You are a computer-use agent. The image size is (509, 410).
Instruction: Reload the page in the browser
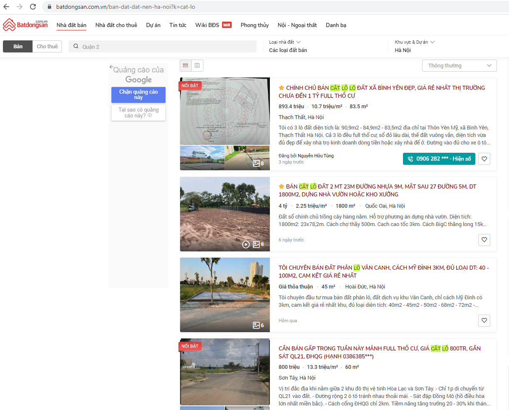pyautogui.click(x=33, y=7)
